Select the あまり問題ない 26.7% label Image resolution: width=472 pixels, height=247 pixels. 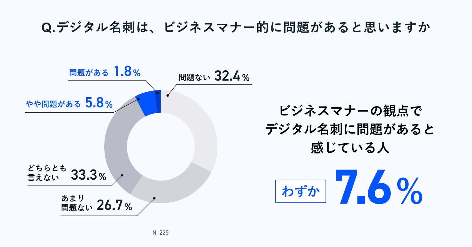(x=96, y=203)
